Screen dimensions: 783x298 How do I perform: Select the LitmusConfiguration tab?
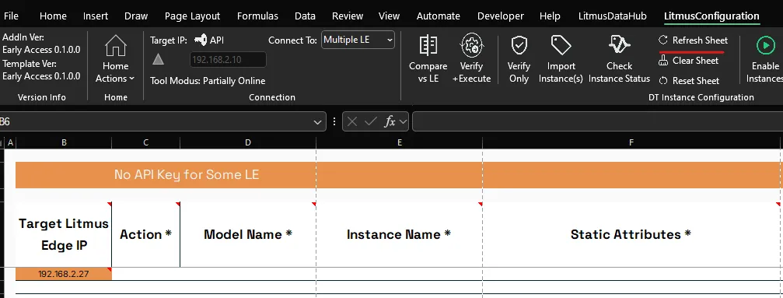[x=711, y=16]
